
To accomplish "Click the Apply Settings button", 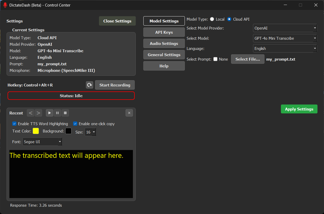I will pyautogui.click(x=299, y=109).
